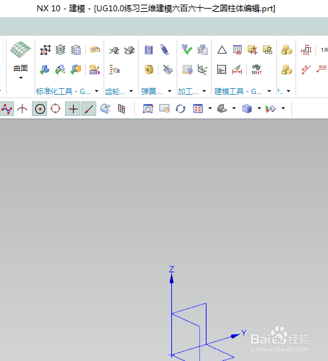Click the spreadsheet with machining tool icon
The height and width of the screenshot is (361, 328).
(x=187, y=70)
